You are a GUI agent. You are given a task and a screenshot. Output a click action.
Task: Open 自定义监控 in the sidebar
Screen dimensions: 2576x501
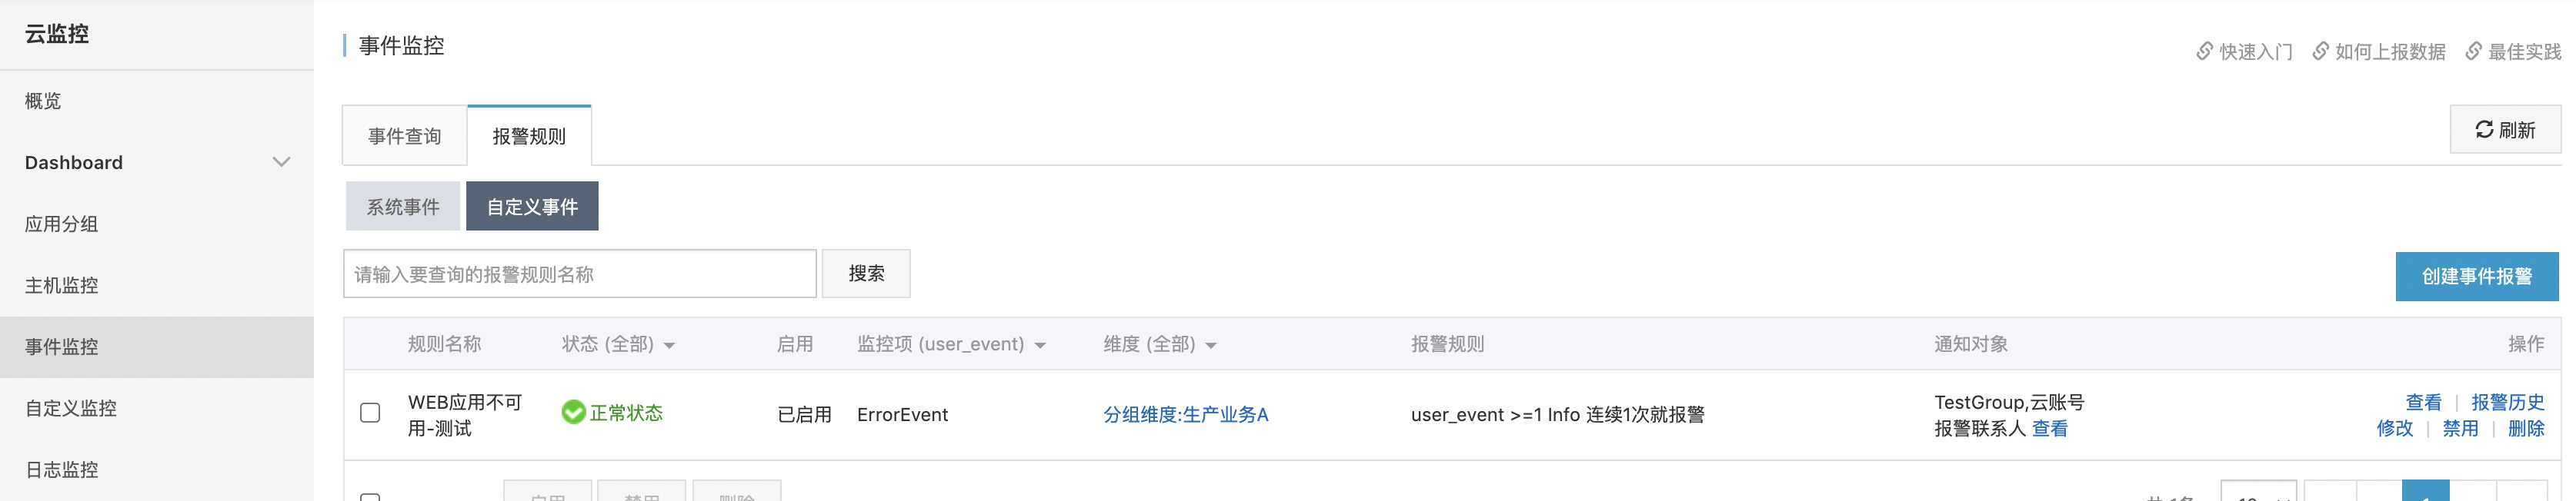point(71,408)
